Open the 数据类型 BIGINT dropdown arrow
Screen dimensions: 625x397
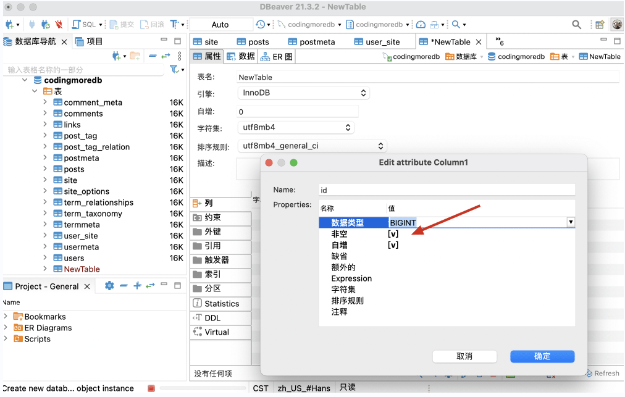(x=571, y=222)
